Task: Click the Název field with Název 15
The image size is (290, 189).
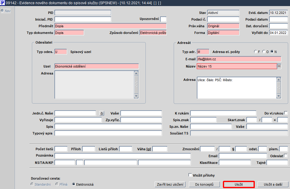Action: click(x=237, y=66)
